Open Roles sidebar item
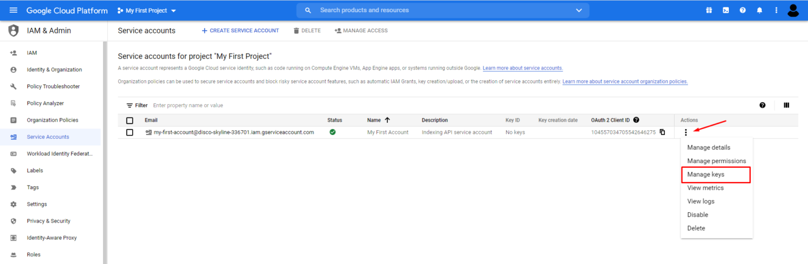808x264 pixels. tap(52, 254)
